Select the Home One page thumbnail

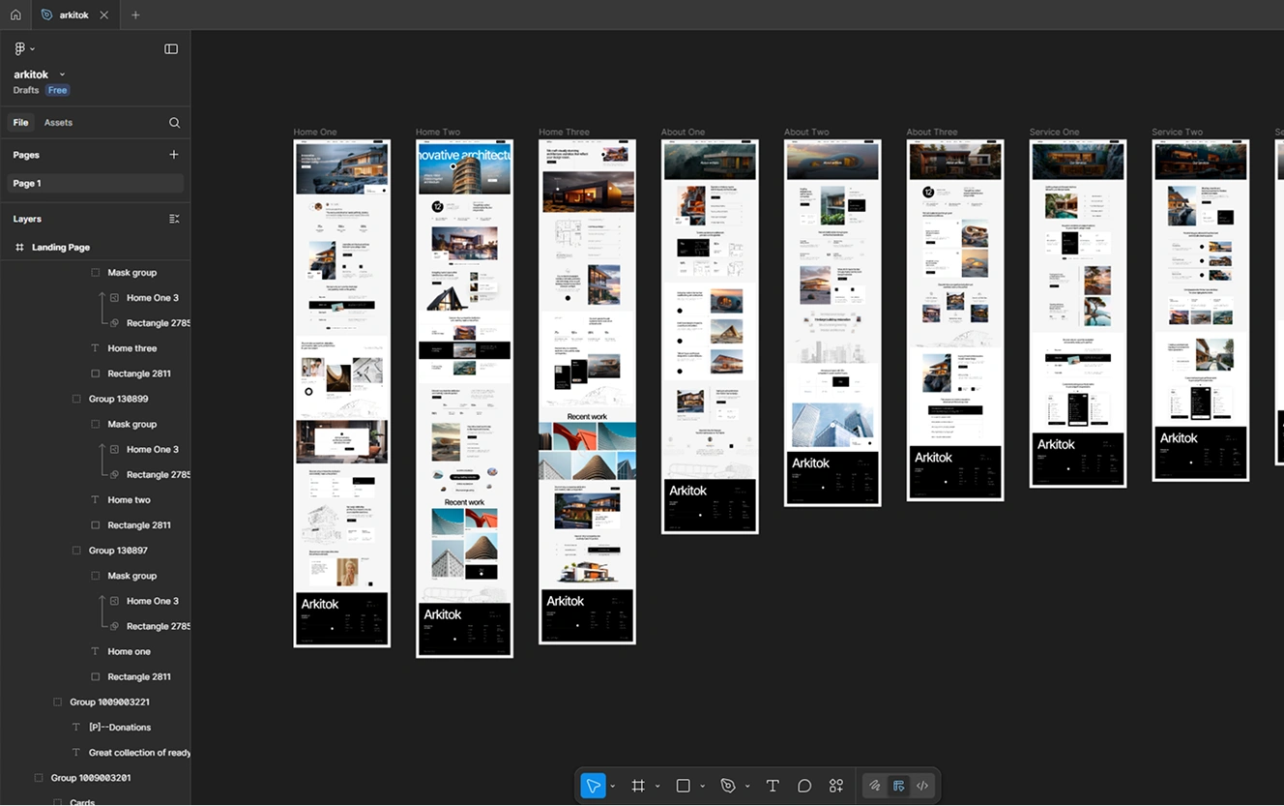point(342,393)
